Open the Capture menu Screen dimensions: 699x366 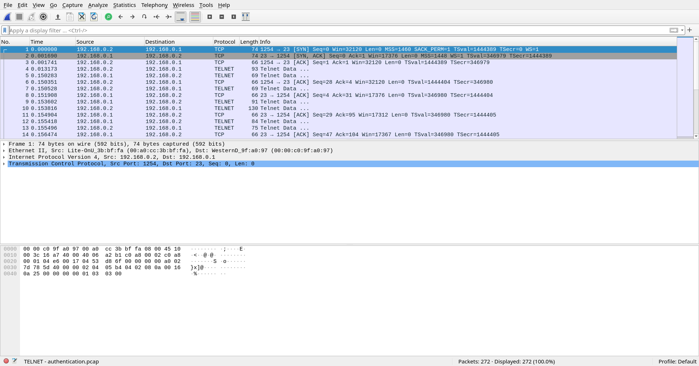72,5
